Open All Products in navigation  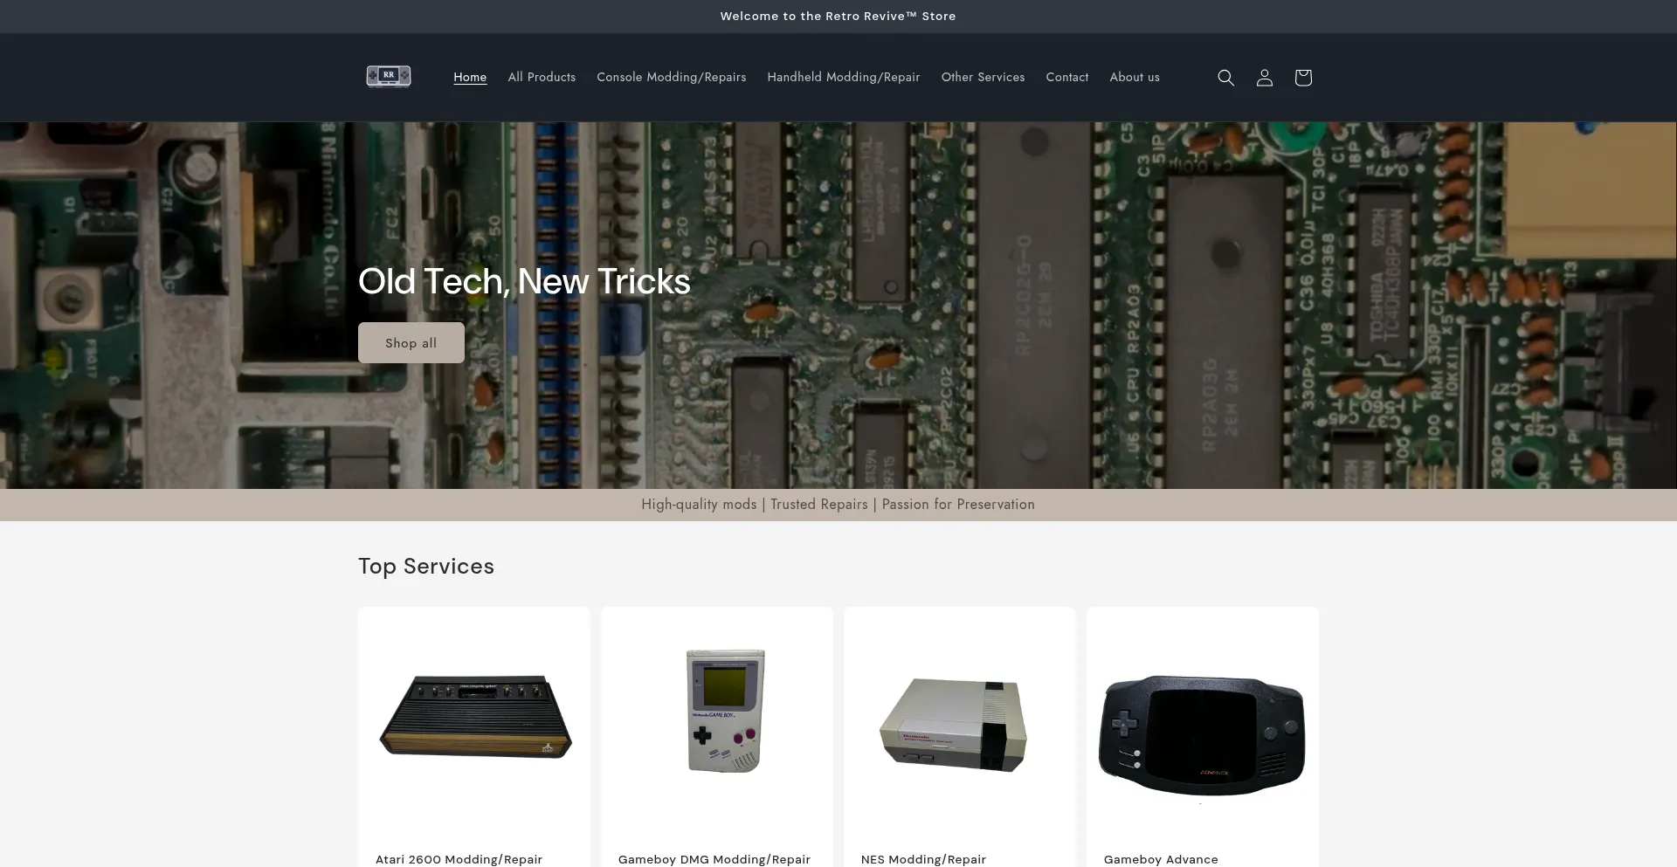pyautogui.click(x=542, y=77)
